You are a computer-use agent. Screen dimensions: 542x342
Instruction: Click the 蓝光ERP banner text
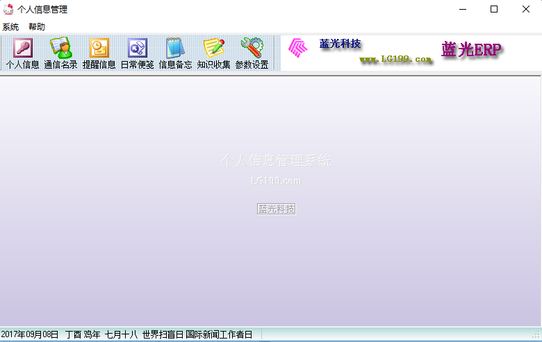(x=471, y=49)
